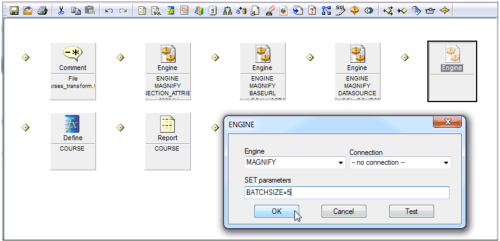Image resolution: width=500 pixels, height=241 pixels.
Task: Click the Undo arrow in toolbar
Action: point(109,11)
